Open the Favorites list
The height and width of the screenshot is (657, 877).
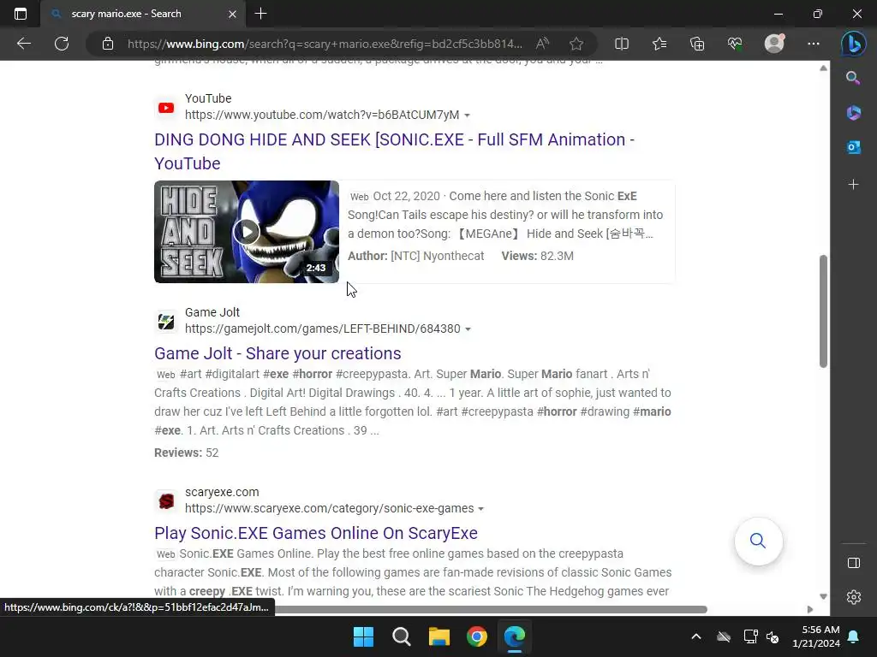pos(659,44)
